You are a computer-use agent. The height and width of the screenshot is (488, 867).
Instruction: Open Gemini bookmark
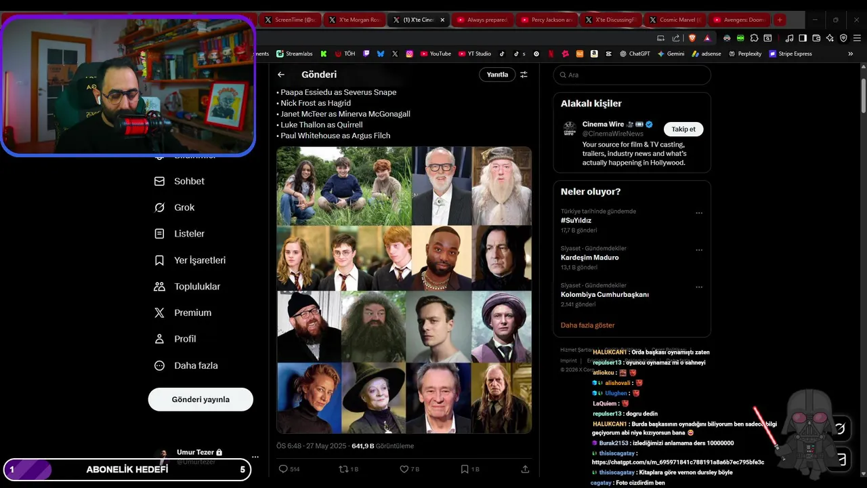coord(671,54)
